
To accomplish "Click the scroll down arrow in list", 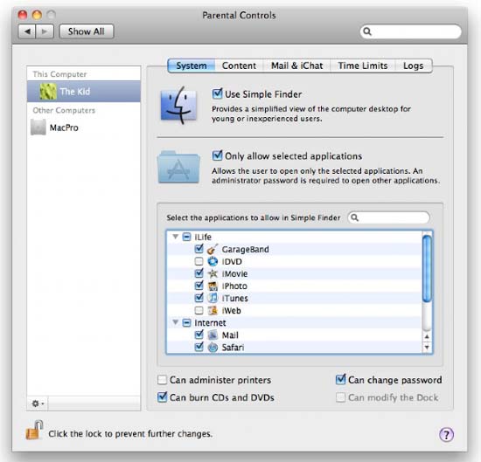I will (427, 348).
